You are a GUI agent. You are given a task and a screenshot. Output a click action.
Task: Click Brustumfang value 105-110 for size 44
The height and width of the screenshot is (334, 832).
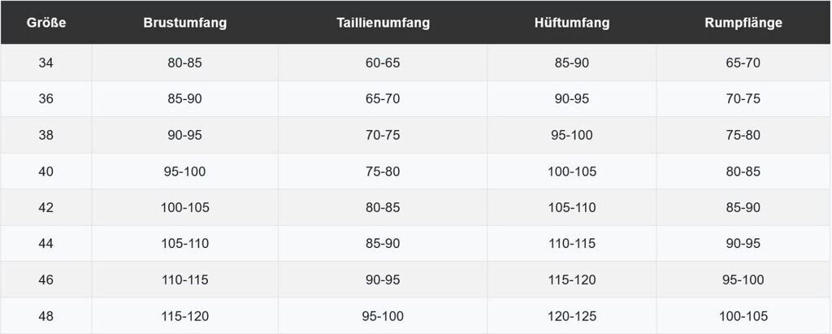point(184,244)
